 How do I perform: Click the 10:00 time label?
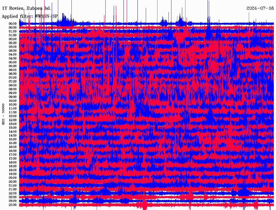tap(13, 101)
